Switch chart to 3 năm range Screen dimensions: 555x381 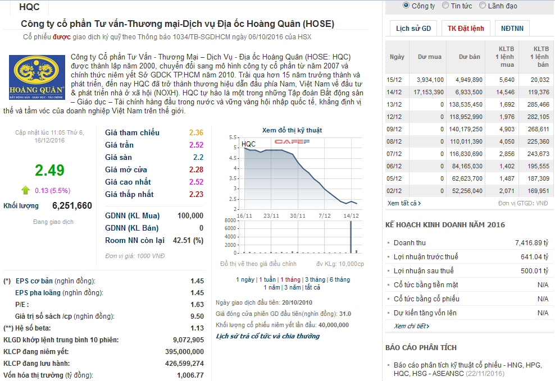[292, 287]
